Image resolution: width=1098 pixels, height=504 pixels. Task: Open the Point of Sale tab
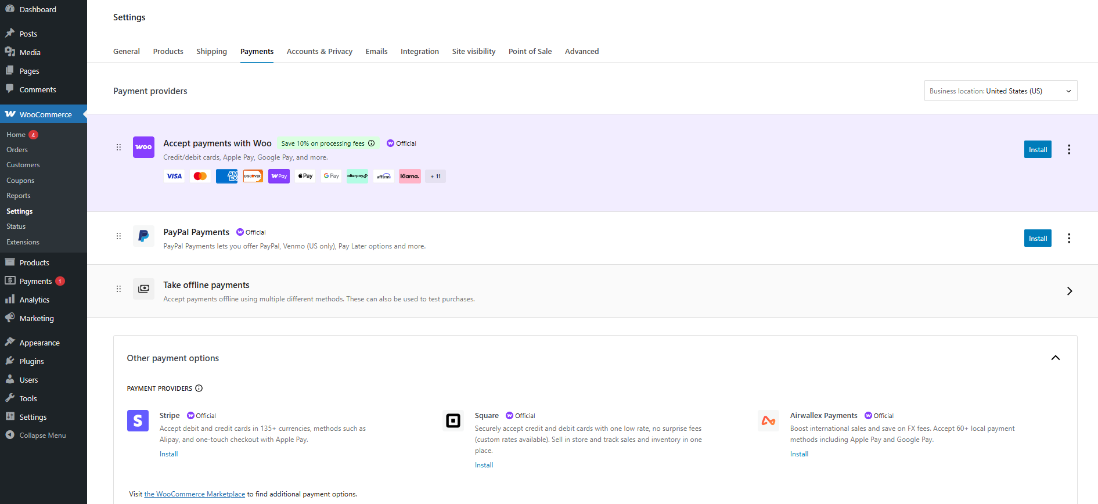(x=530, y=51)
